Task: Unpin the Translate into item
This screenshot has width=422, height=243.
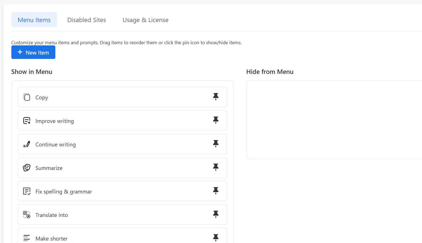Action: 216,214
